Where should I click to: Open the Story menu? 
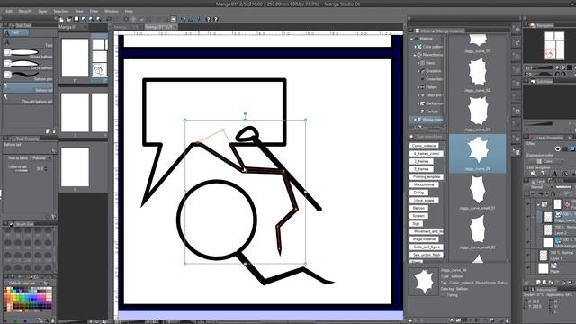pyautogui.click(x=25, y=11)
